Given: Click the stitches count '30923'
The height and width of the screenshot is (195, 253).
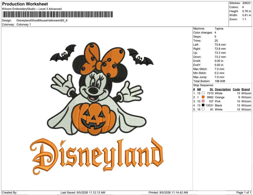Looking at the screenshot, I should (x=246, y=3).
